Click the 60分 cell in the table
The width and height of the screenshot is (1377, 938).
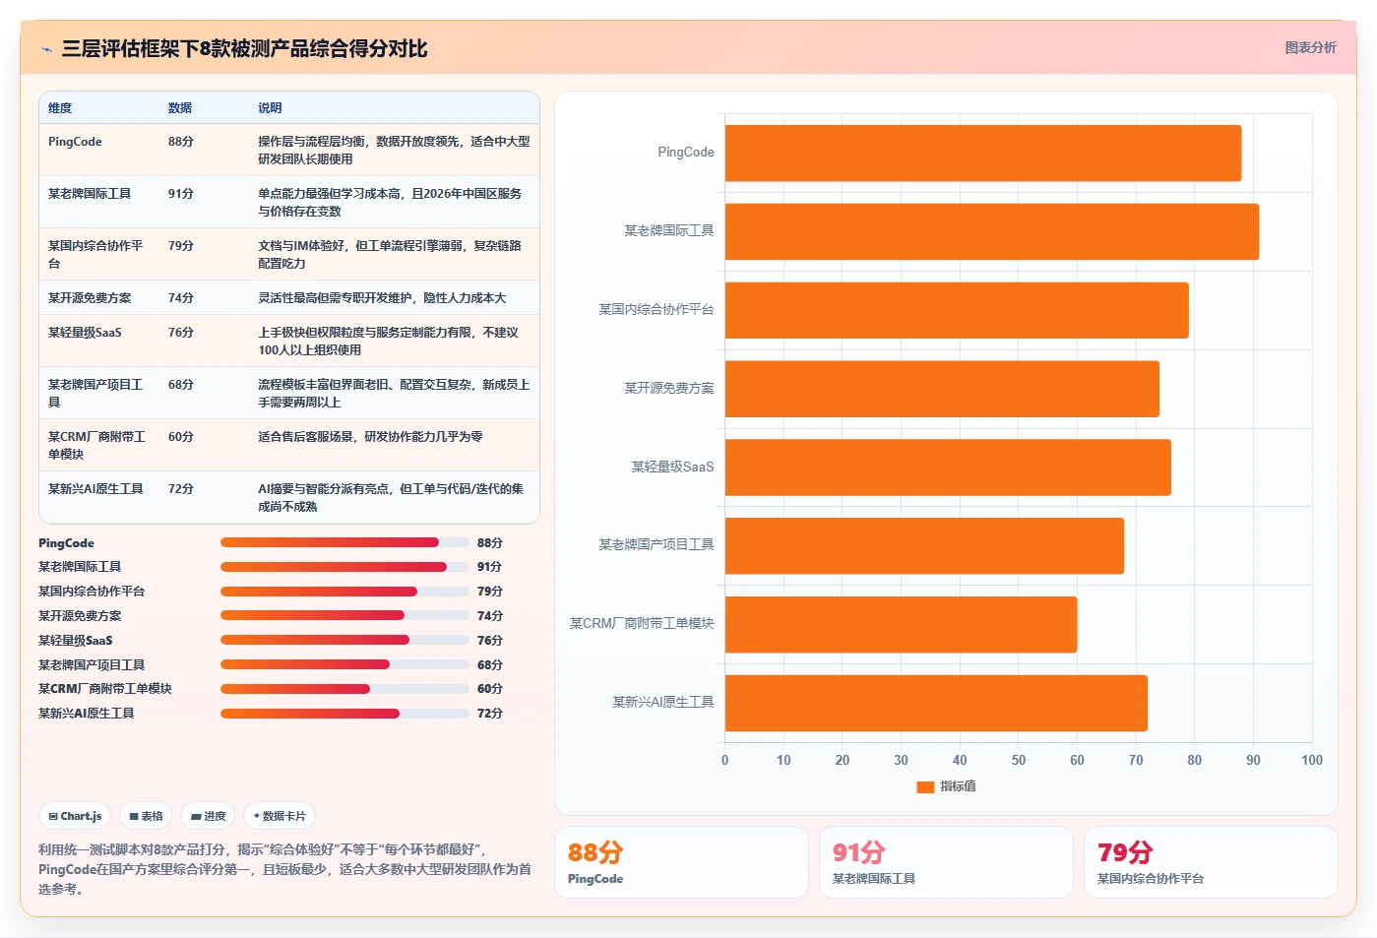coord(181,437)
